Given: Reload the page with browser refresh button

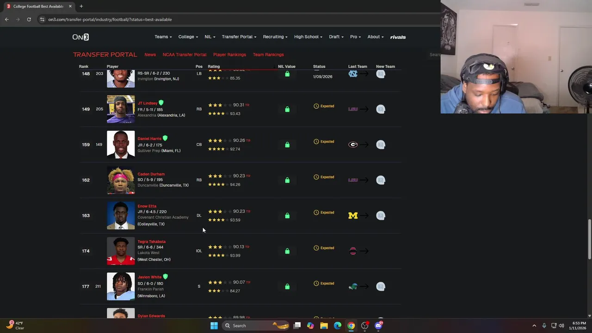Looking at the screenshot, I should click(x=29, y=19).
